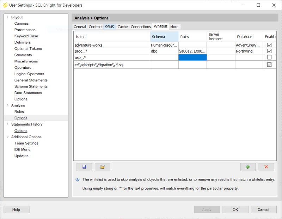282x219 pixels.
Task: Switch to the General tab
Action: point(80,27)
